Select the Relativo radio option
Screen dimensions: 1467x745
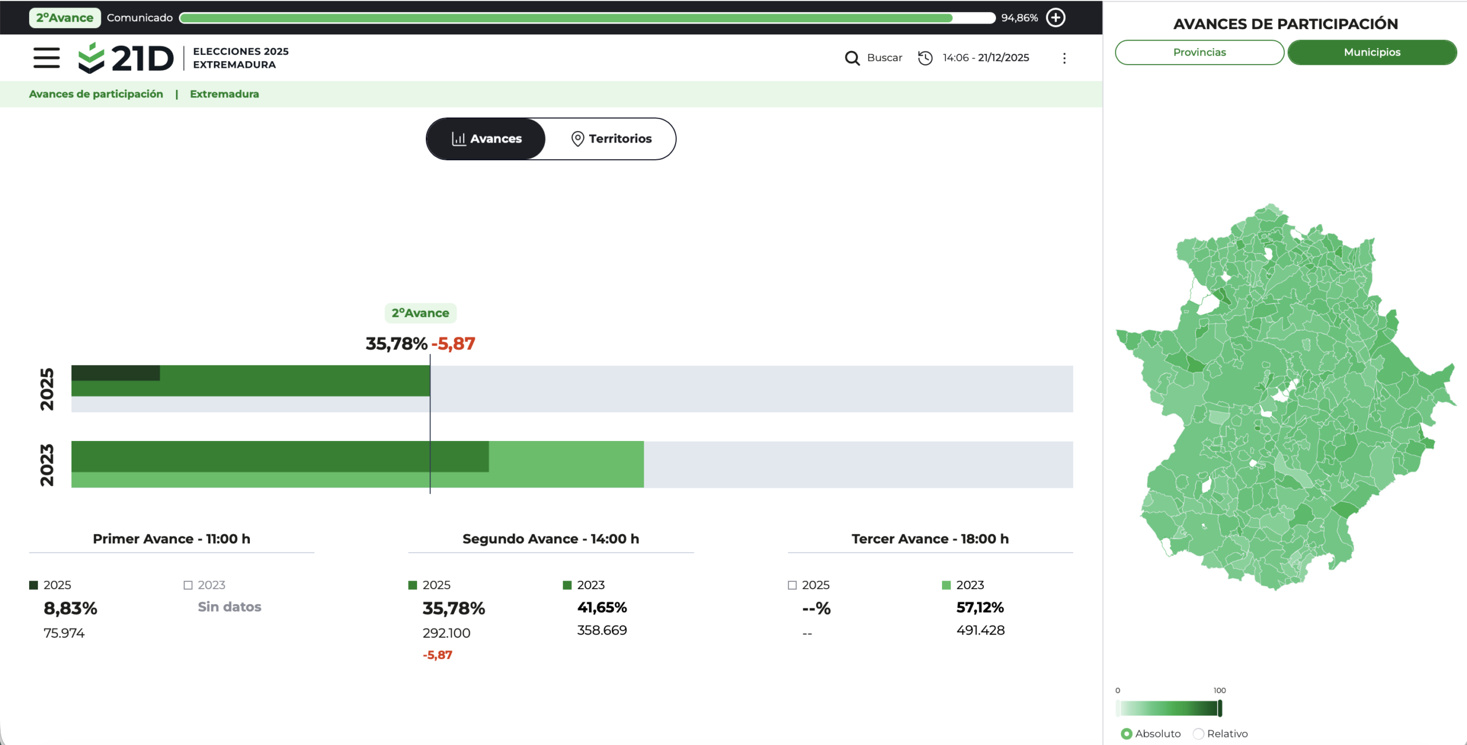[1198, 734]
